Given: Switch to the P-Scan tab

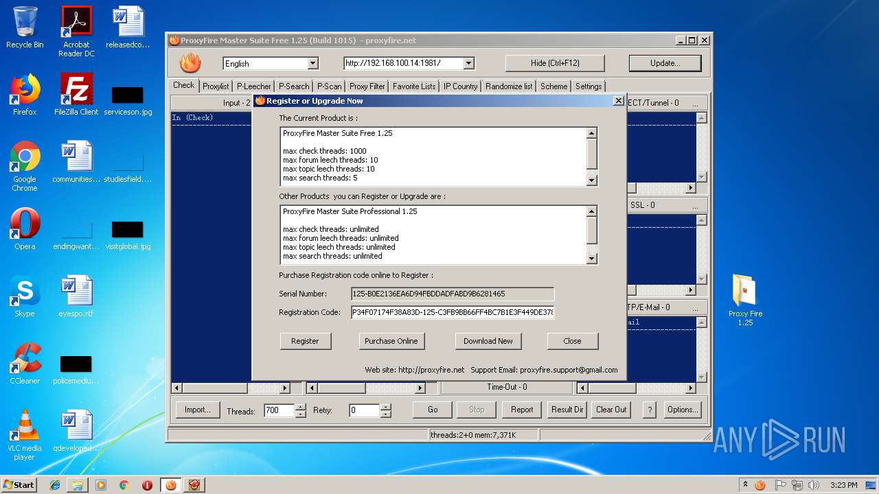Looking at the screenshot, I should tap(329, 86).
